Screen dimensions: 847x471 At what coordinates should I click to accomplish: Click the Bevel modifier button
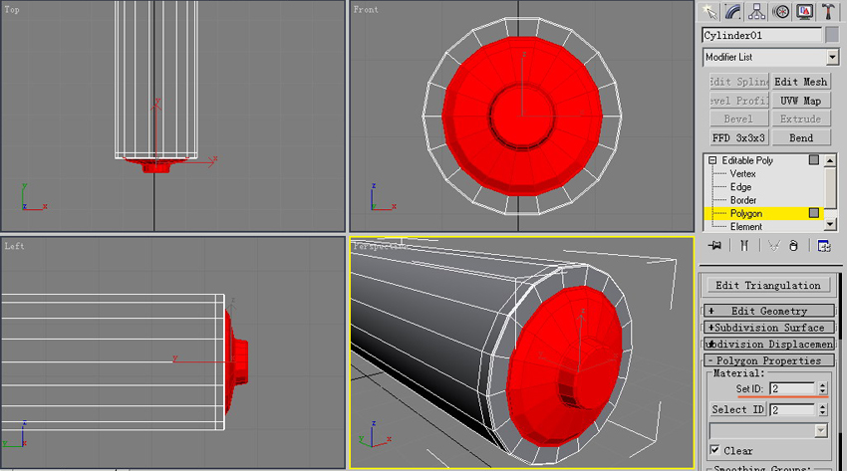coord(738,118)
